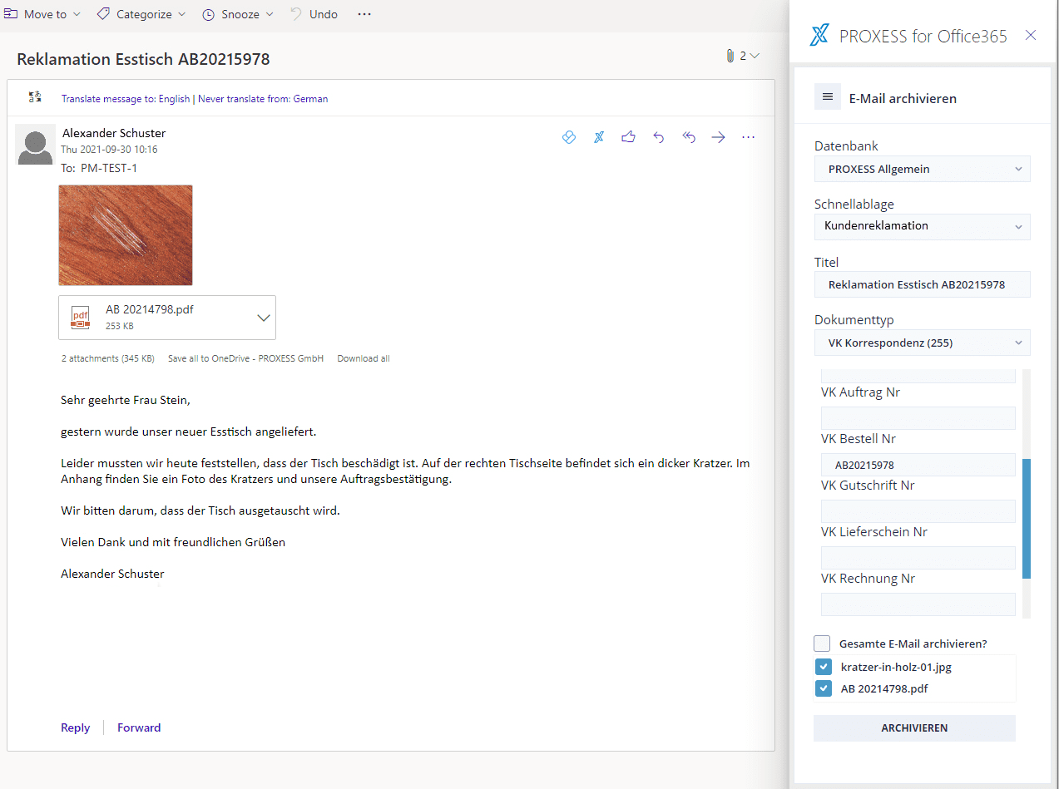Open the Move to menu
The width and height of the screenshot is (1059, 789).
42,14
